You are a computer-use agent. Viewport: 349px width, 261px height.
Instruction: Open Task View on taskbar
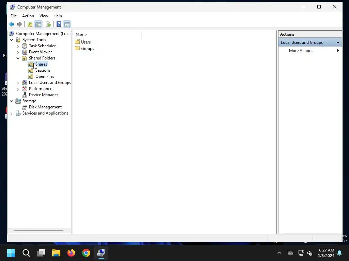point(41,253)
